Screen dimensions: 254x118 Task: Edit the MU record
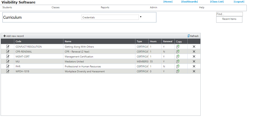8,62
